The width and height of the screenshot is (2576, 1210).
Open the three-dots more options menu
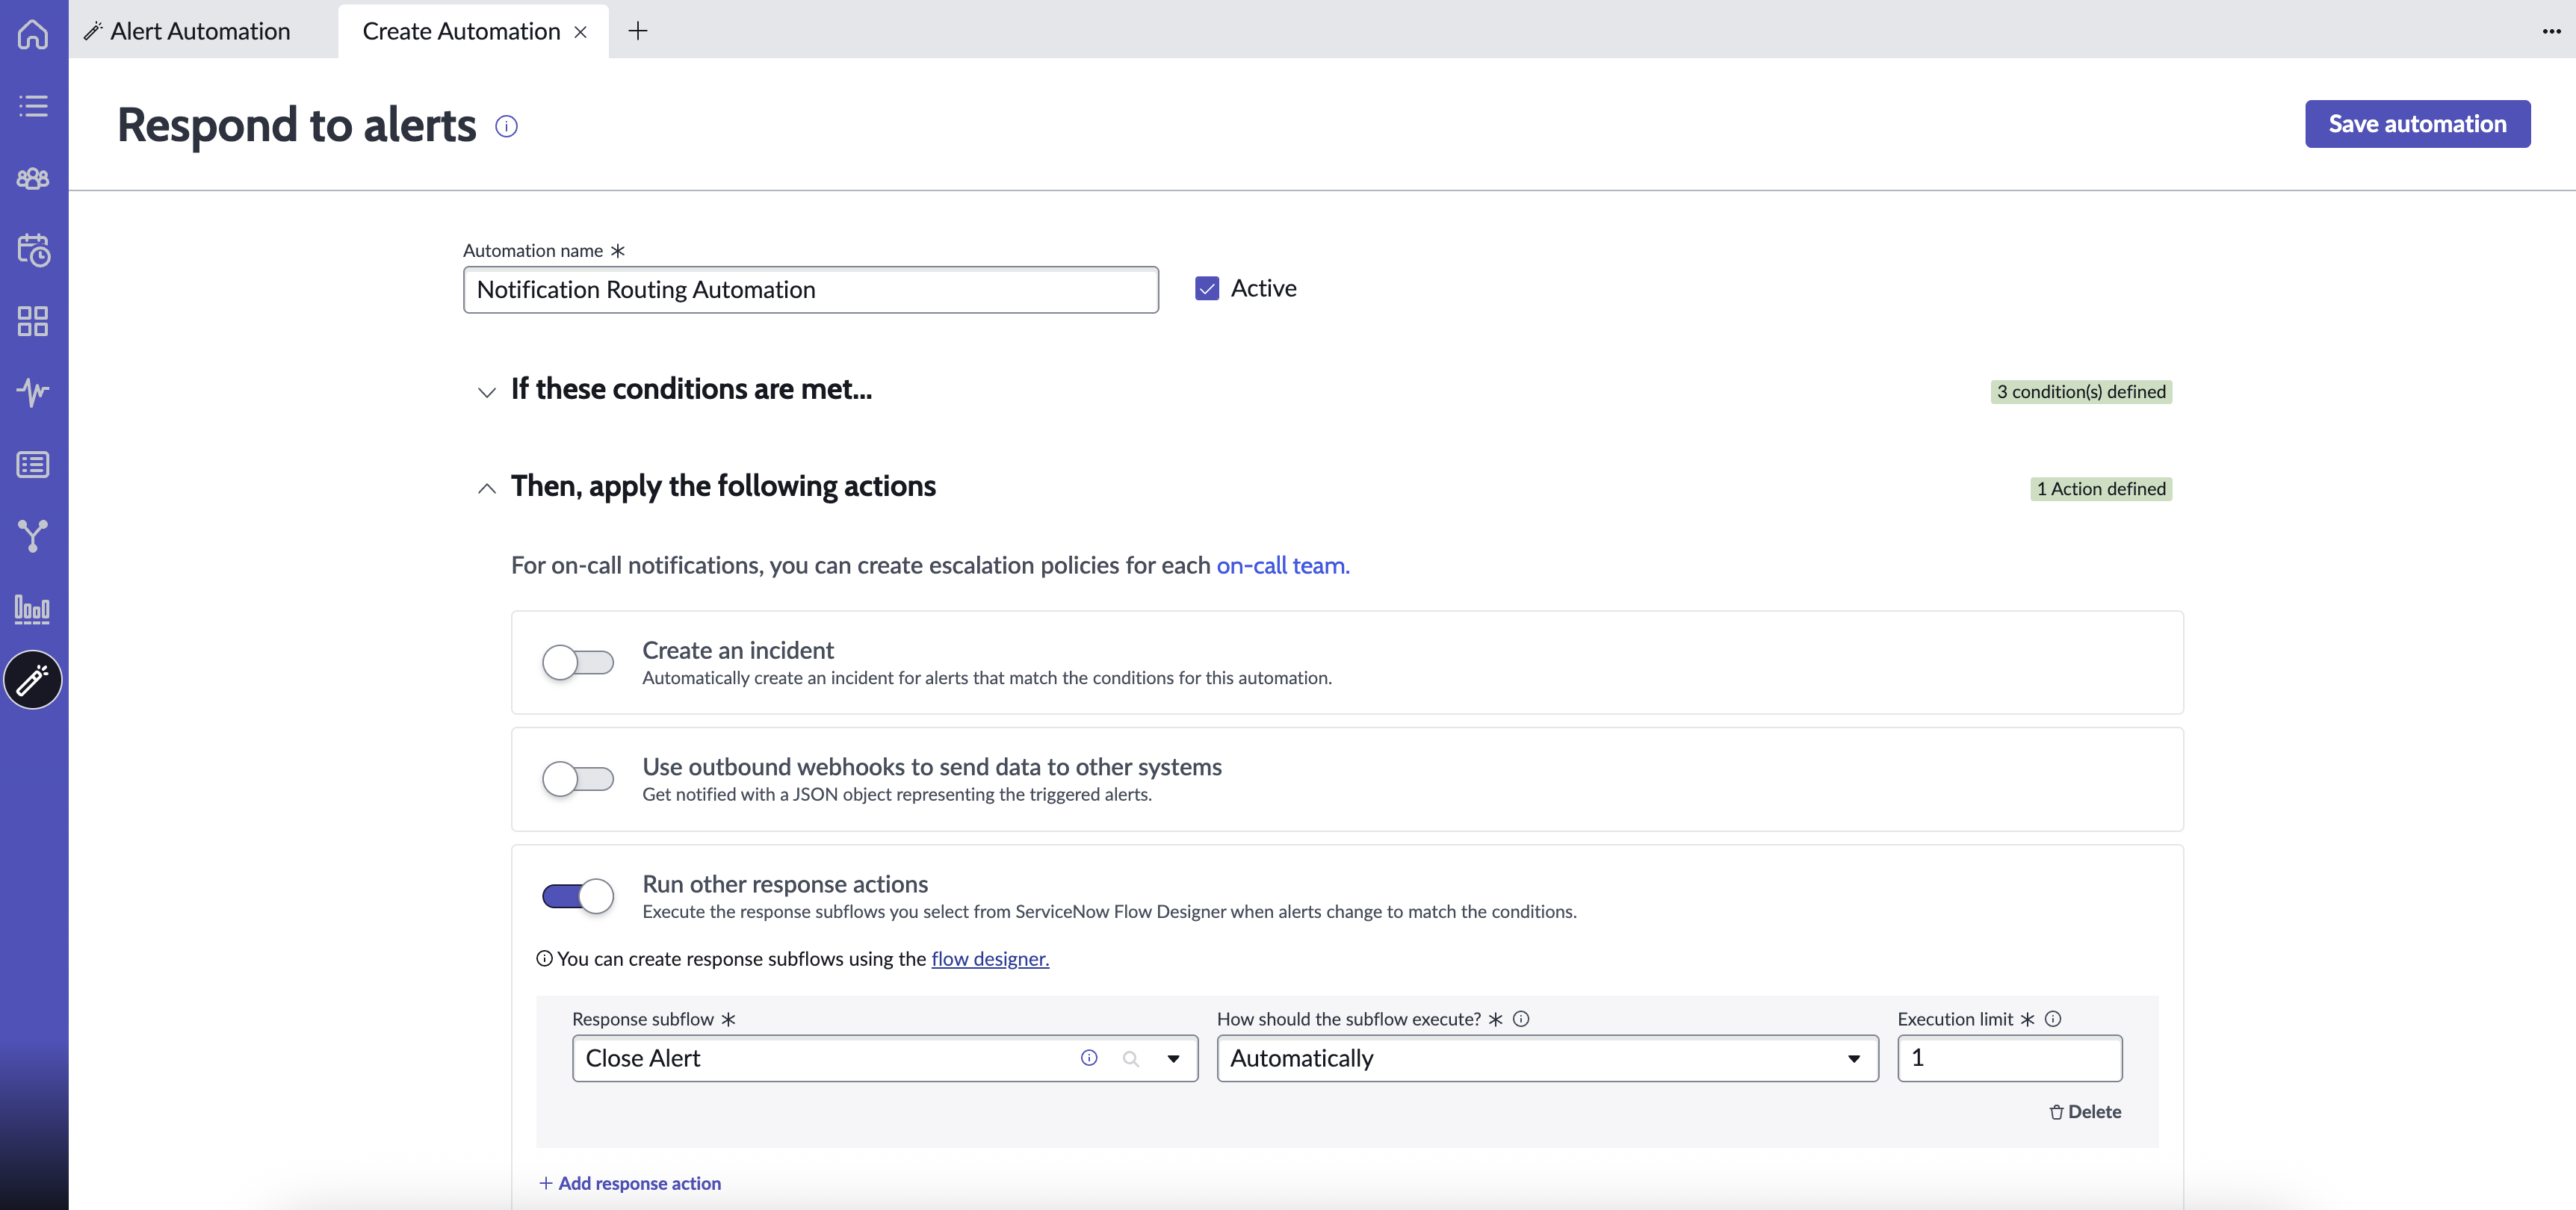coord(2551,31)
